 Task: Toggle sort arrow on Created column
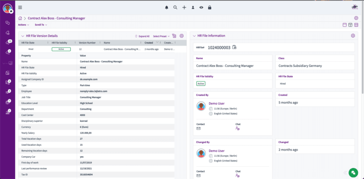157,42
